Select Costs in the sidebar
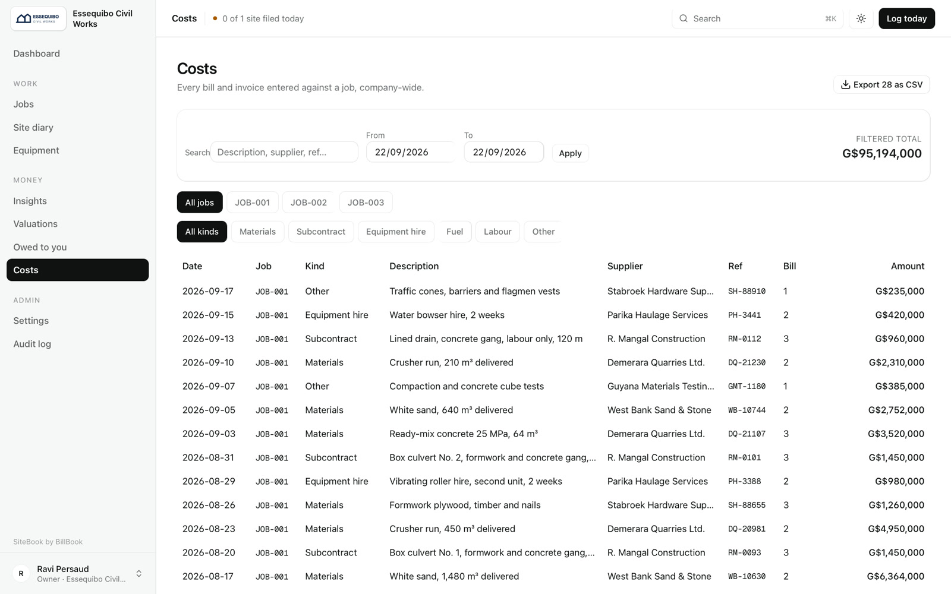The image size is (951, 594). (77, 270)
